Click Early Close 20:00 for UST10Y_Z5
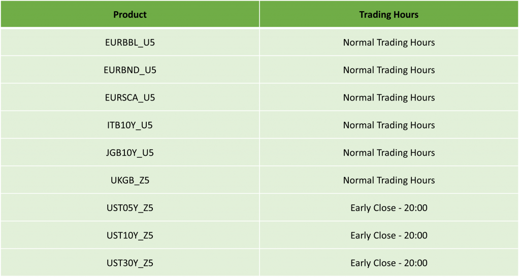Screen dimensions: 520x277 (x=389, y=235)
